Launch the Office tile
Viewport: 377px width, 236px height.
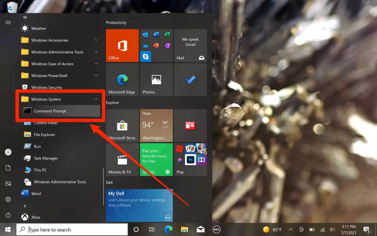coord(122,45)
